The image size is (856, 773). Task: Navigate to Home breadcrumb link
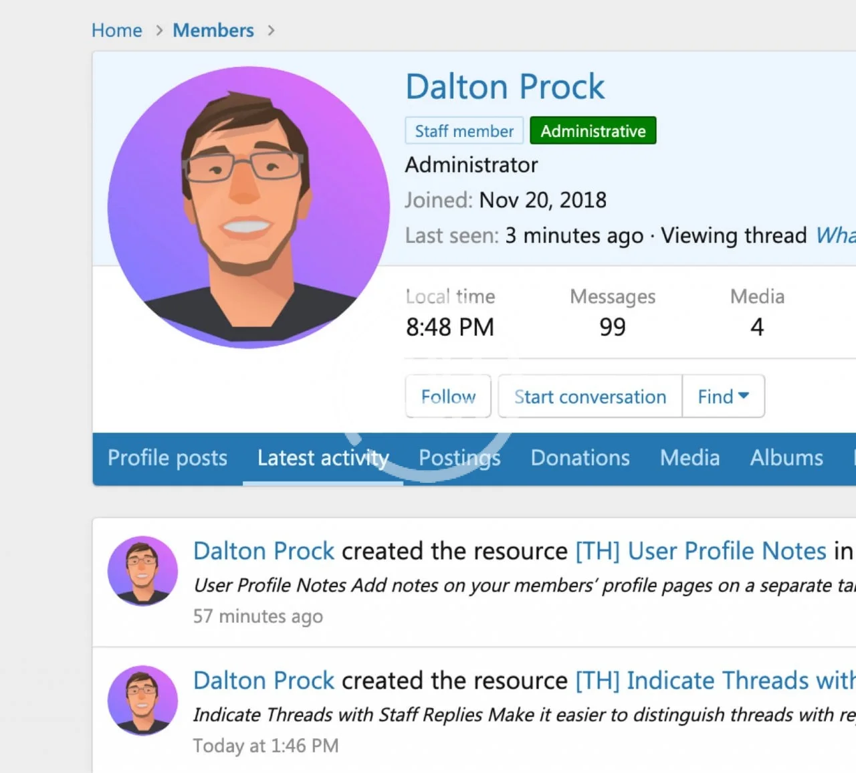tap(117, 31)
